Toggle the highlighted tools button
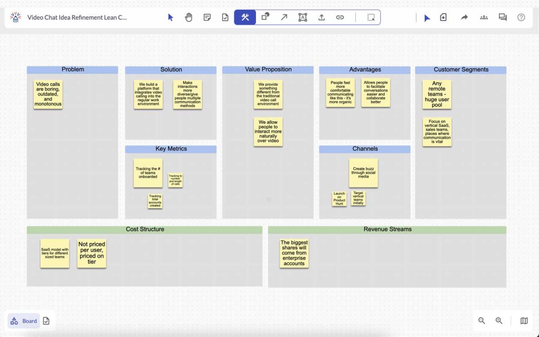The width and height of the screenshot is (539, 337). click(245, 18)
